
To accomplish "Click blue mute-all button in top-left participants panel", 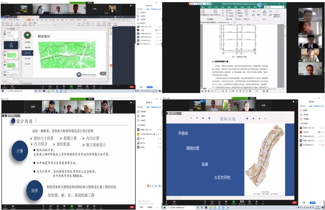I will (150, 87).
